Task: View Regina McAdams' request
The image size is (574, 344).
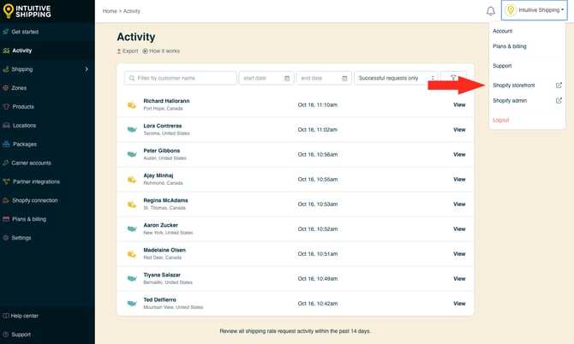Action: [x=459, y=205]
